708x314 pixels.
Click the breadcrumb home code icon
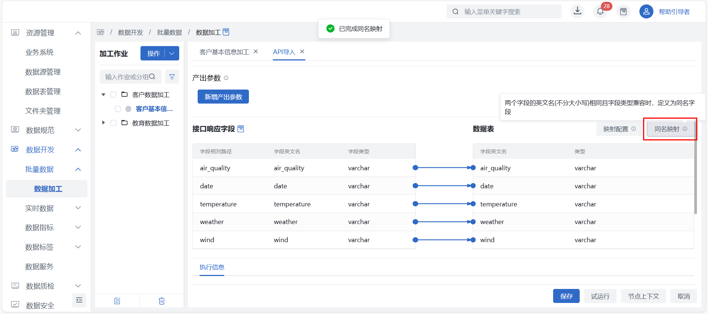pos(101,32)
